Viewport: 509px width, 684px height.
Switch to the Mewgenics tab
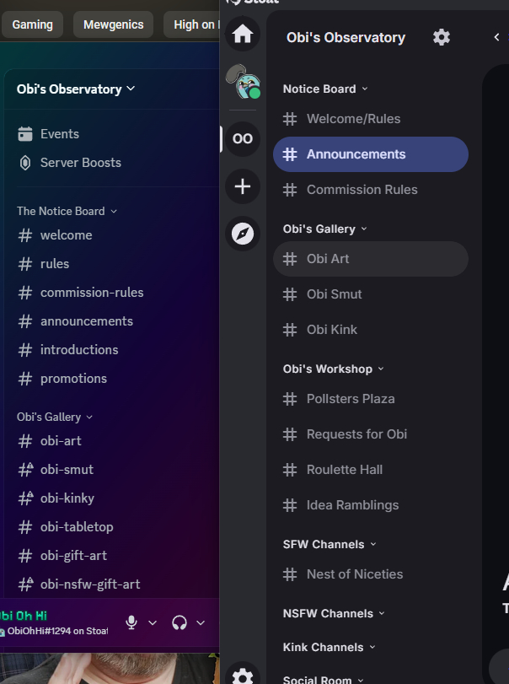114,24
